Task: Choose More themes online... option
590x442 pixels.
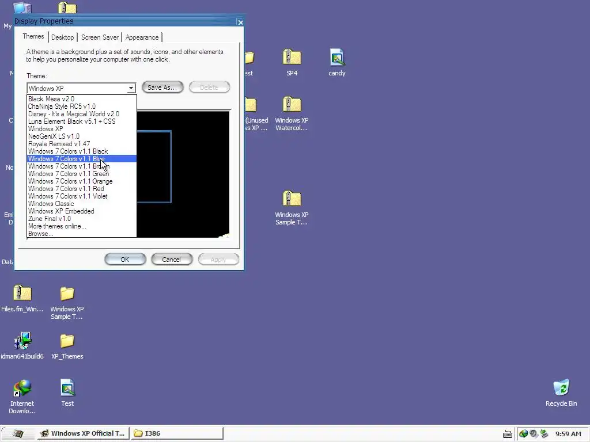Action: (x=82, y=226)
